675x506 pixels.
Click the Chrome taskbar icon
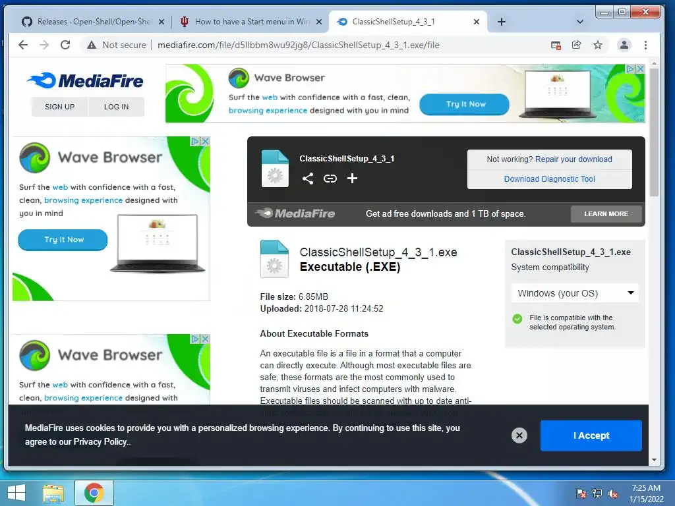[x=94, y=493]
